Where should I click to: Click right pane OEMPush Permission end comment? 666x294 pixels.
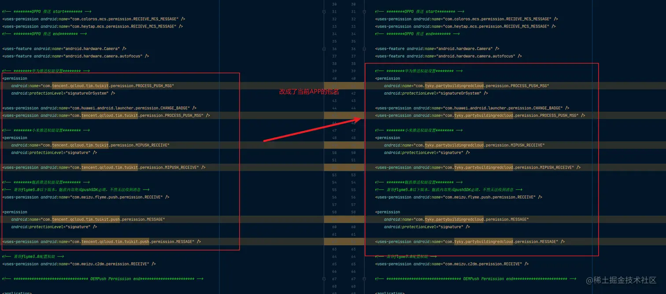(476, 279)
